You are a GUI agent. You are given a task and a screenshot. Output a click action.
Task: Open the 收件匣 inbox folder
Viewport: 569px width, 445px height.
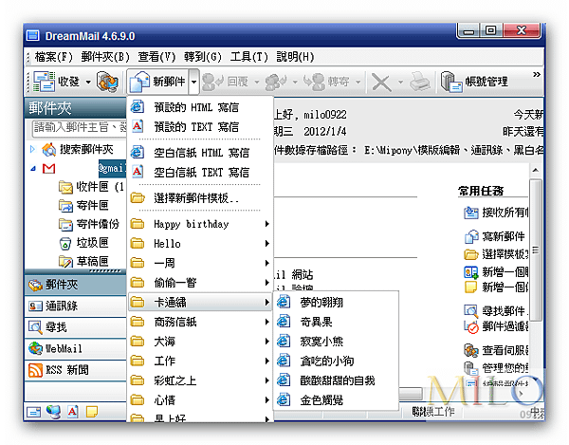[91, 187]
